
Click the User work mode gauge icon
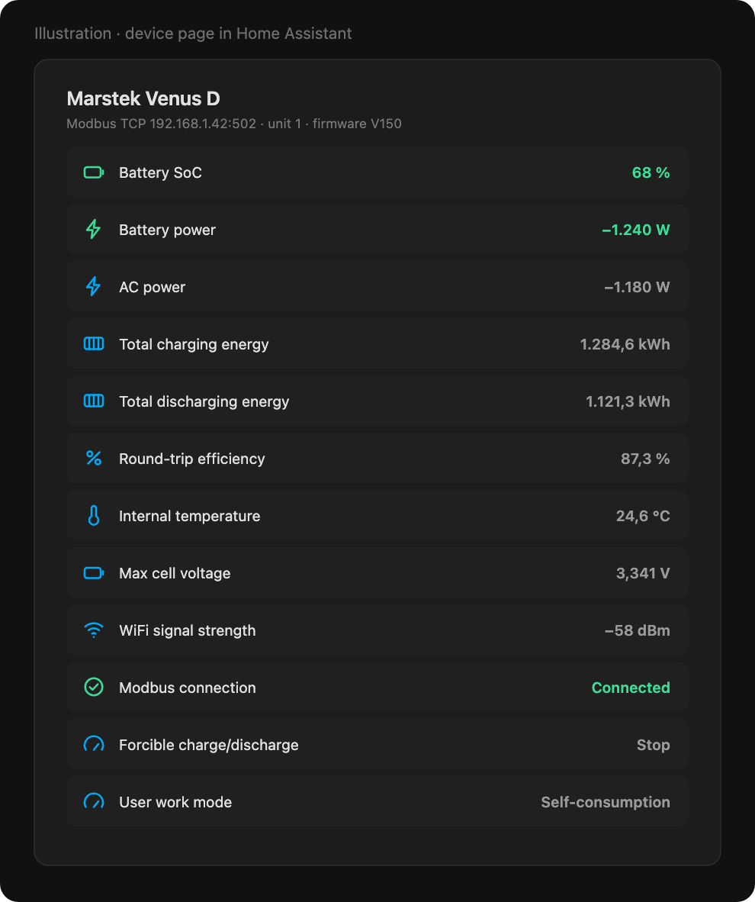tap(94, 801)
